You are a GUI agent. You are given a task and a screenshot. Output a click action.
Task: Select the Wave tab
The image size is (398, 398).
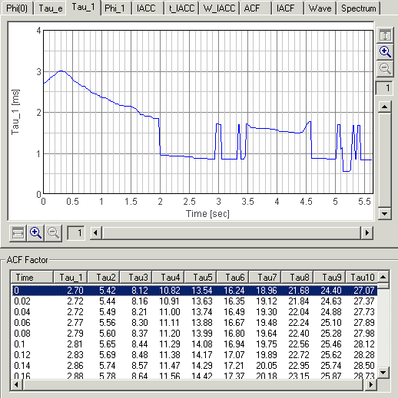(x=320, y=8)
